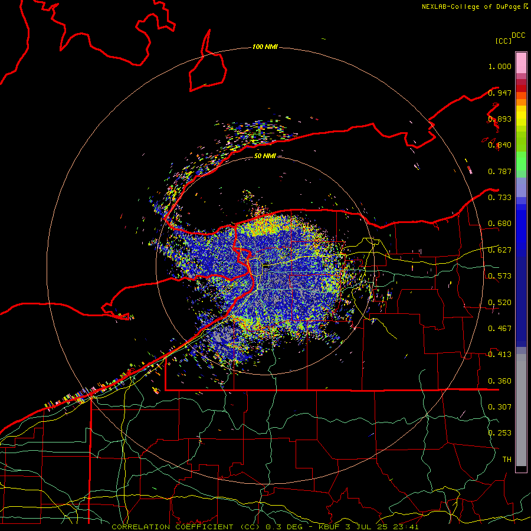This screenshot has width=531, height=531.
Task: Click the 100 NMI range ring label
Action: (x=265, y=47)
